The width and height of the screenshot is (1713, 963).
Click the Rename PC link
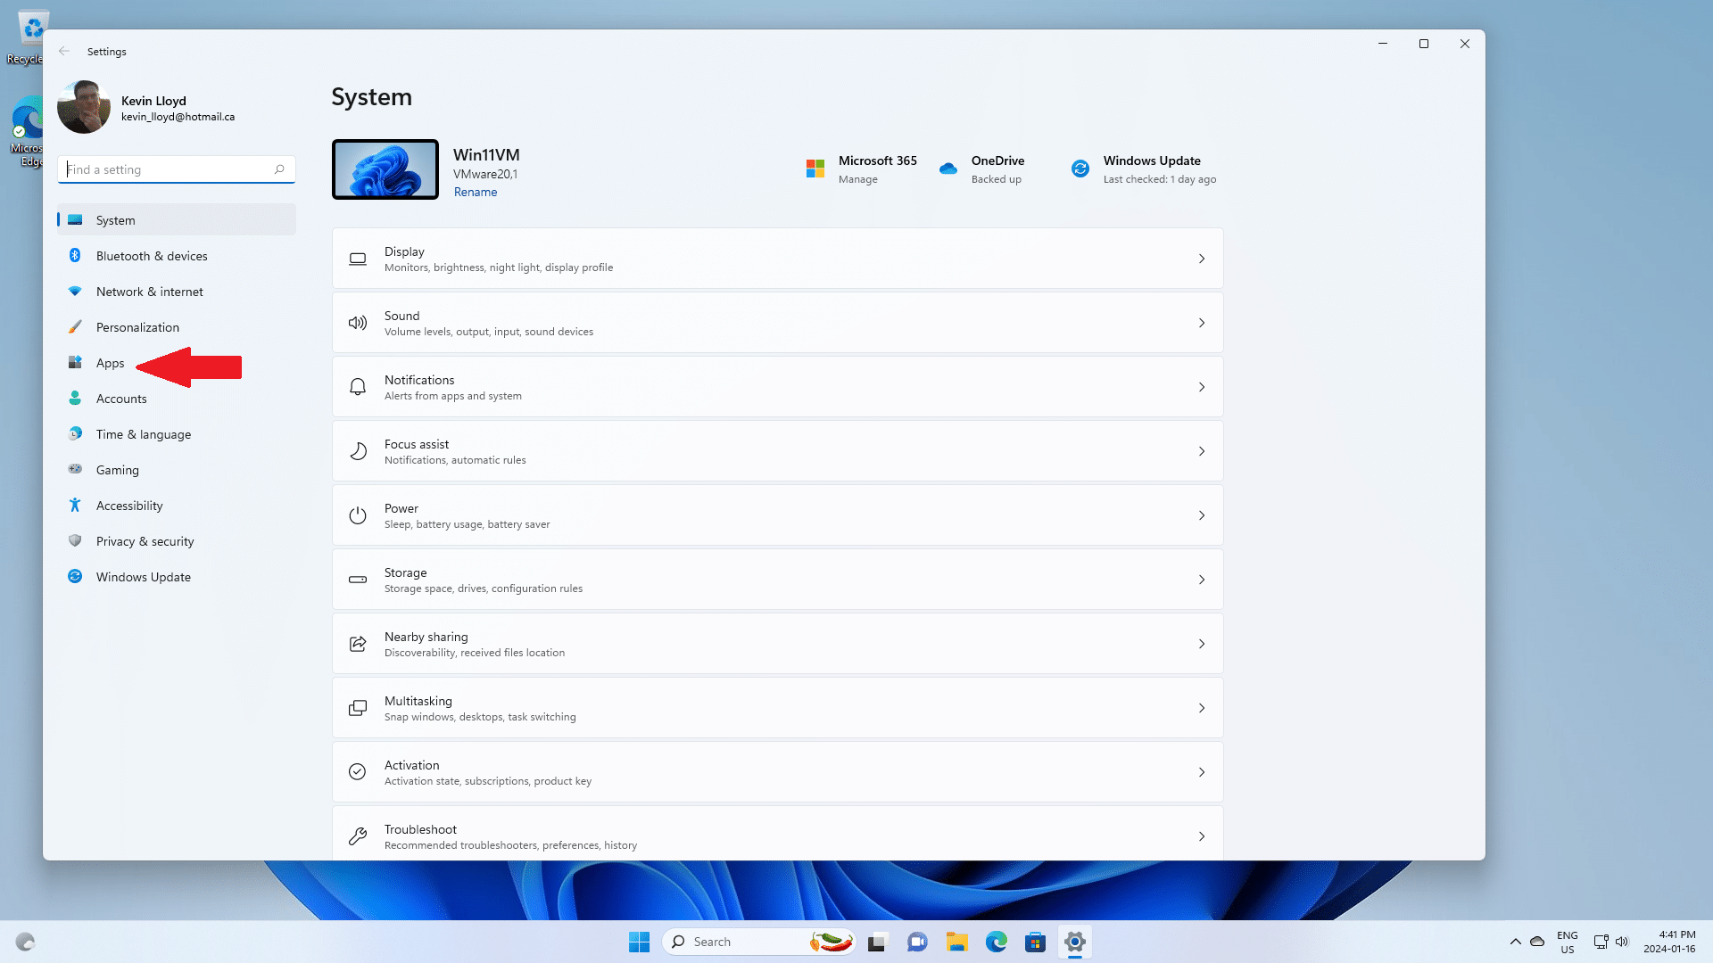pyautogui.click(x=475, y=192)
